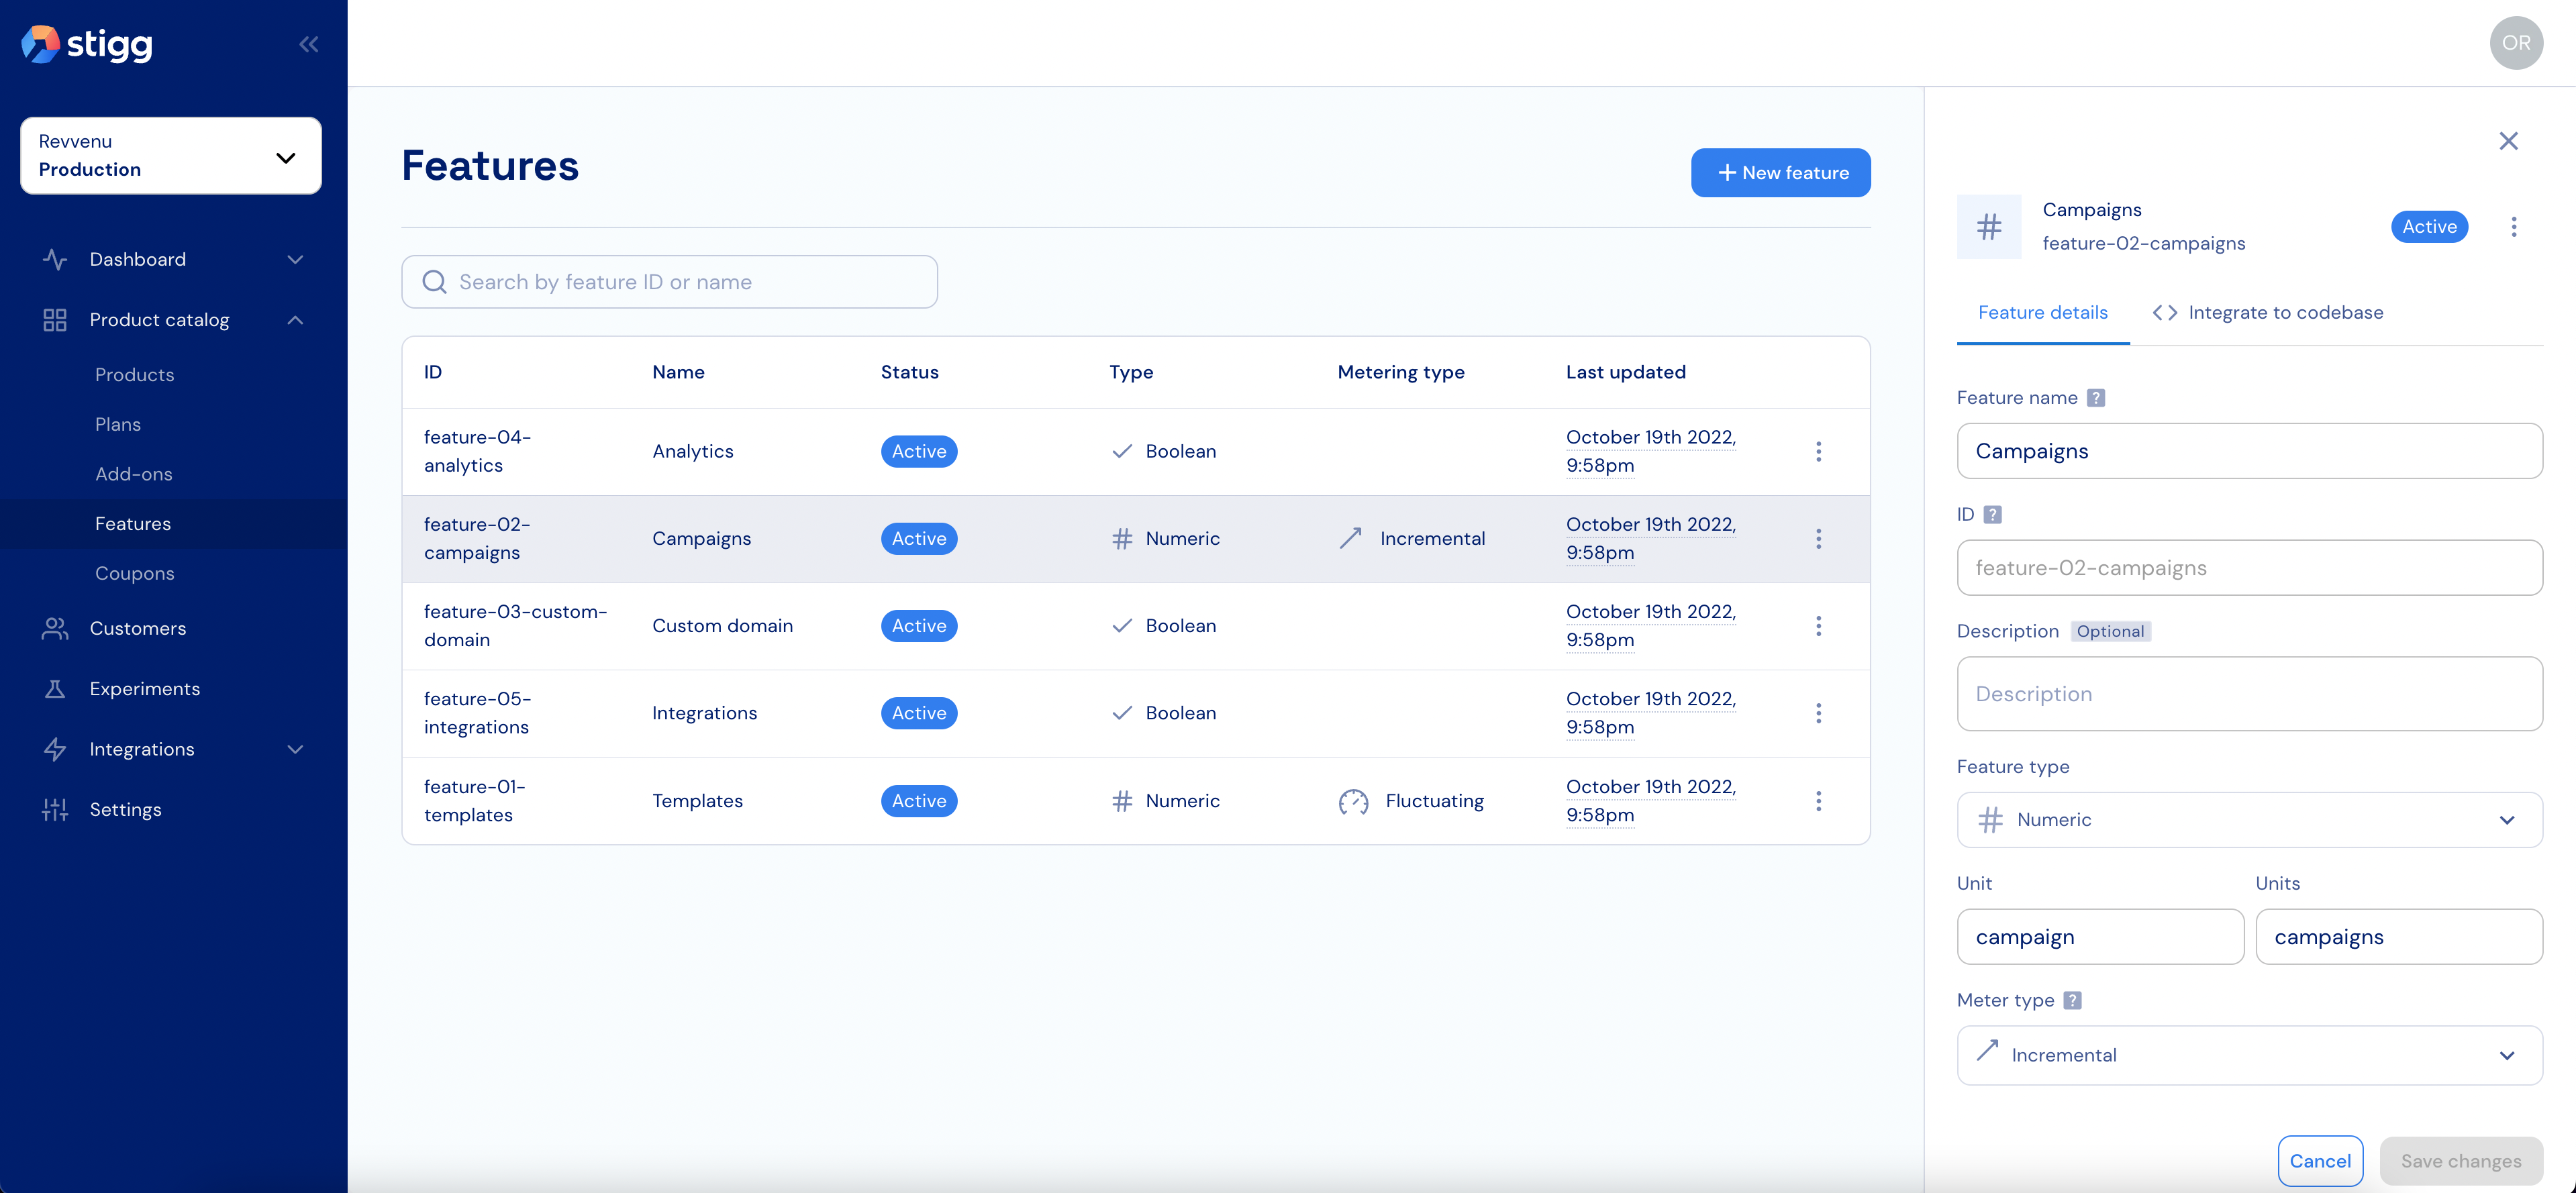Image resolution: width=2576 pixels, height=1193 pixels.
Task: Click the stigg logo
Action: click(x=87, y=44)
